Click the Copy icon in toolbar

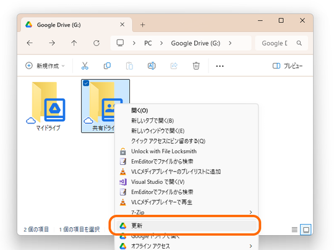point(107,66)
